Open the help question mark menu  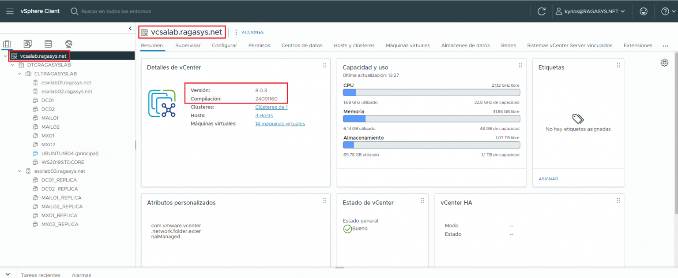point(667,11)
